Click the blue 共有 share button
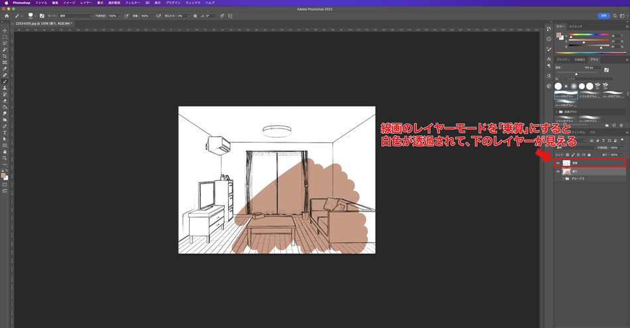 [x=603, y=16]
